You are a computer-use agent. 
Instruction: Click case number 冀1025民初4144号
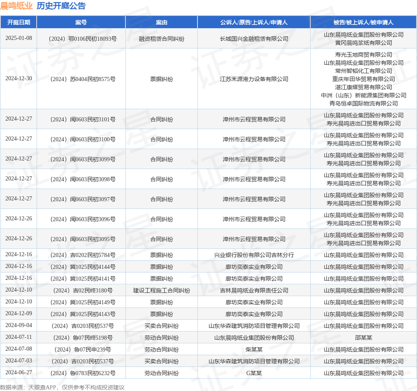(83, 267)
